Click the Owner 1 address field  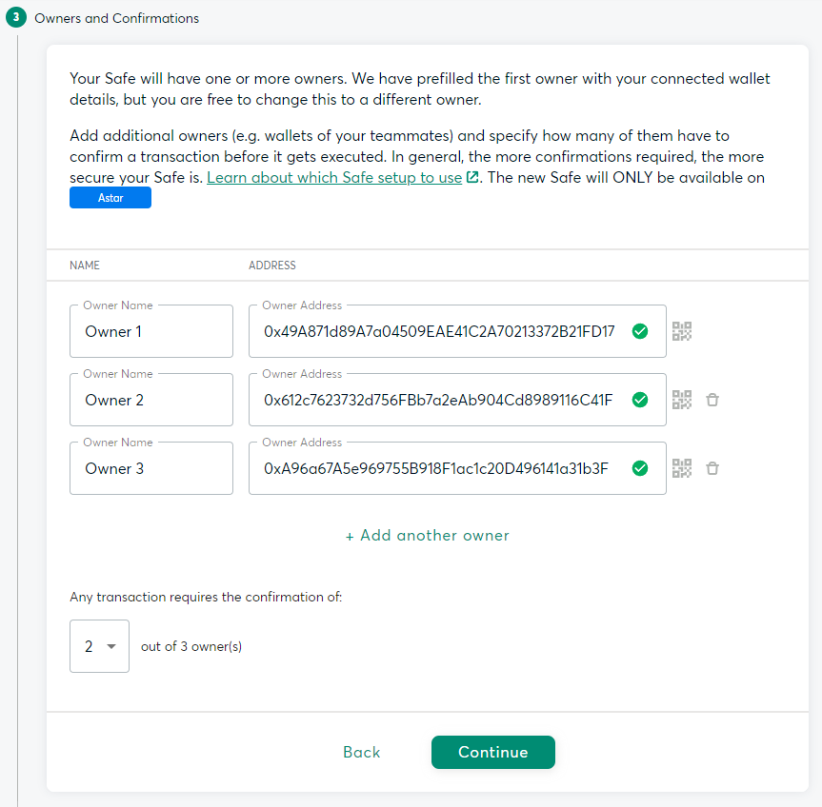439,331
